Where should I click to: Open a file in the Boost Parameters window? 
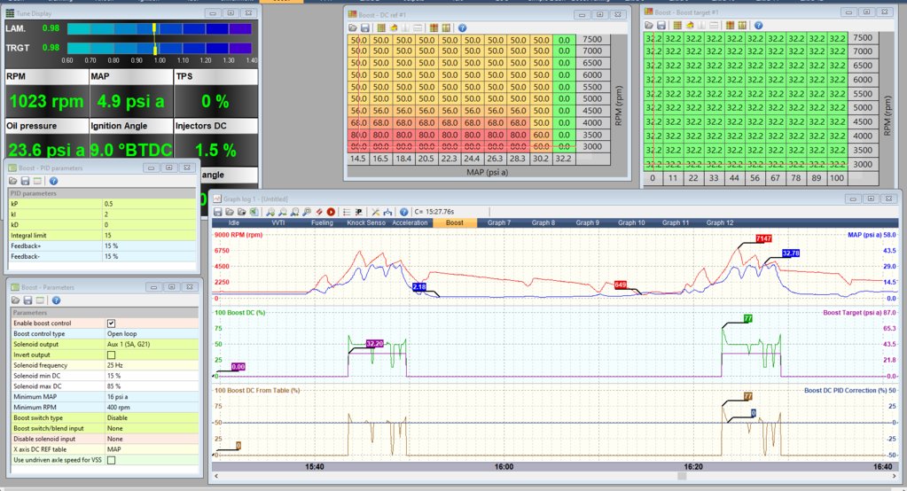[16, 300]
